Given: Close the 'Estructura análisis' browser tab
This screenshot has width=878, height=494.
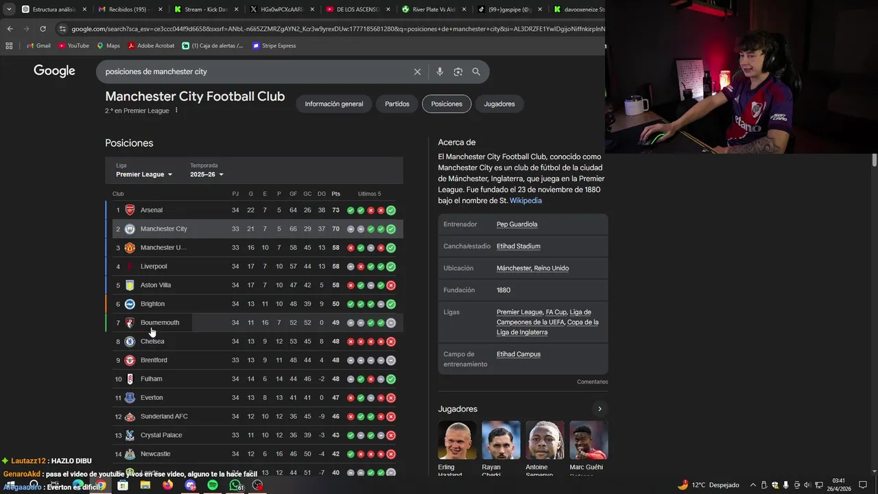Looking at the screenshot, I should [84, 10].
